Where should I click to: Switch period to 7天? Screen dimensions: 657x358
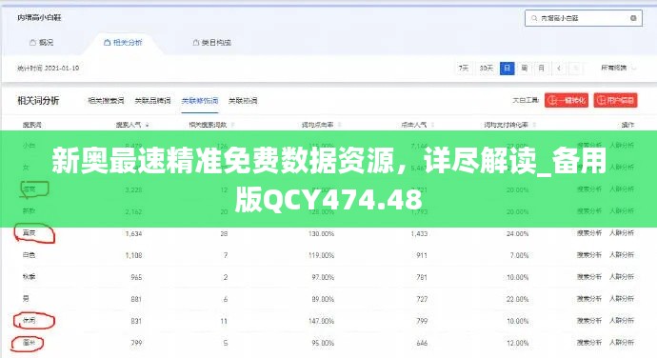click(463, 68)
